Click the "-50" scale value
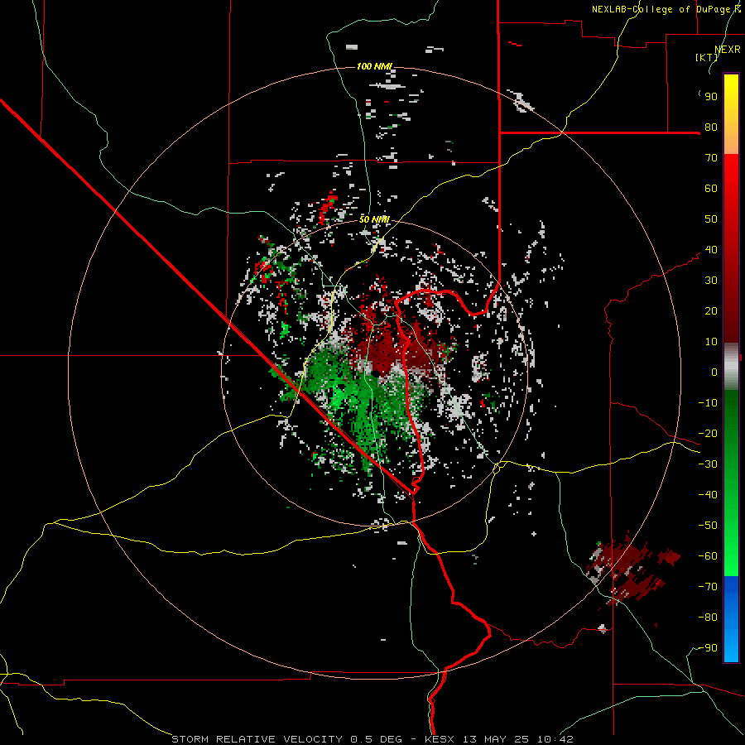This screenshot has width=745, height=745. tap(708, 526)
